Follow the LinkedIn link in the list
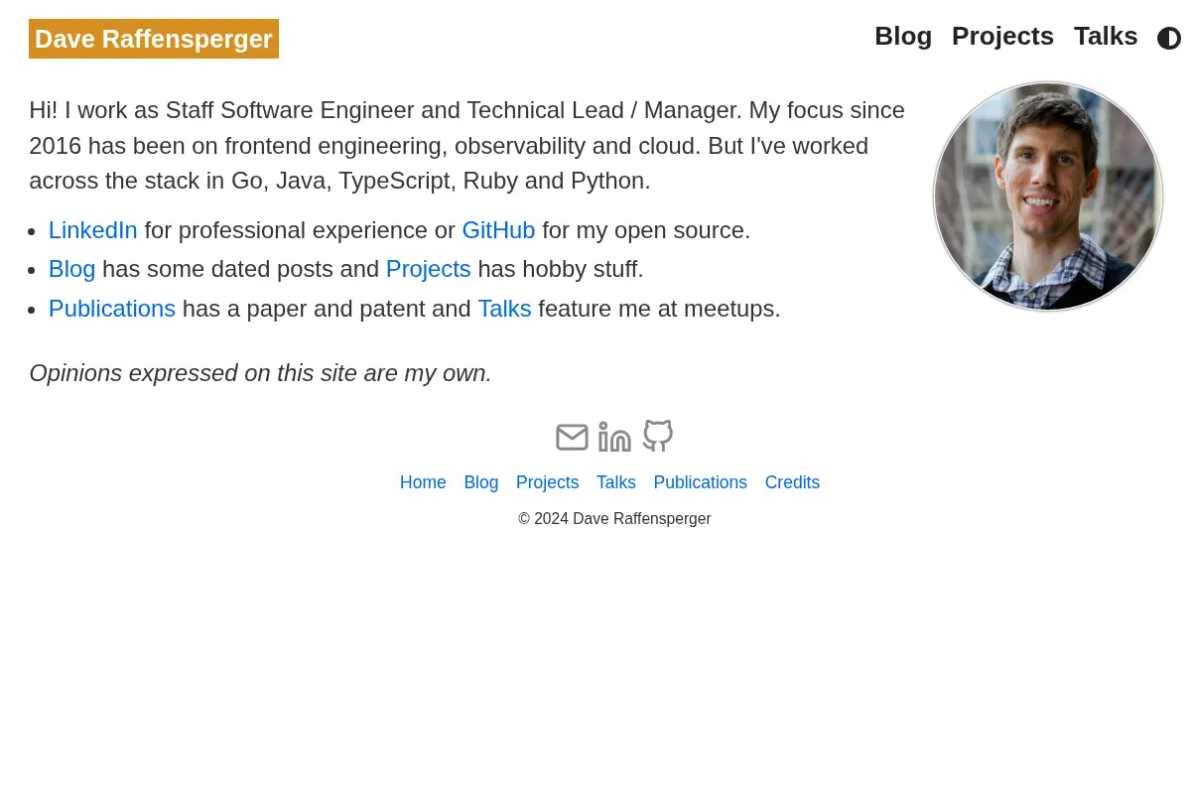Image resolution: width=1191 pixels, height=794 pixels. (x=93, y=230)
